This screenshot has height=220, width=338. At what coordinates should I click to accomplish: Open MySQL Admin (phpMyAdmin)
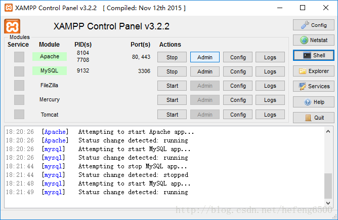(x=205, y=71)
